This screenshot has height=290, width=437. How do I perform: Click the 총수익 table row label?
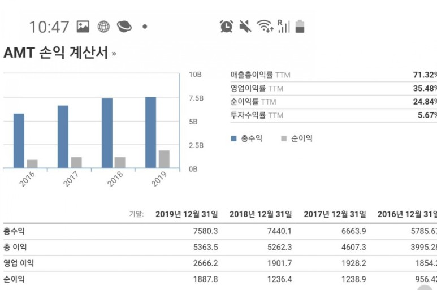tap(14, 231)
